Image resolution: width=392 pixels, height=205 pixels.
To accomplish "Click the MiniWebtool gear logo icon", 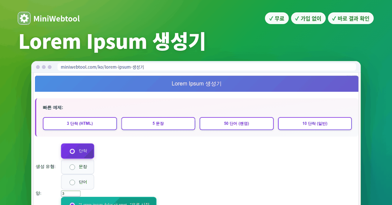I will point(24,19).
